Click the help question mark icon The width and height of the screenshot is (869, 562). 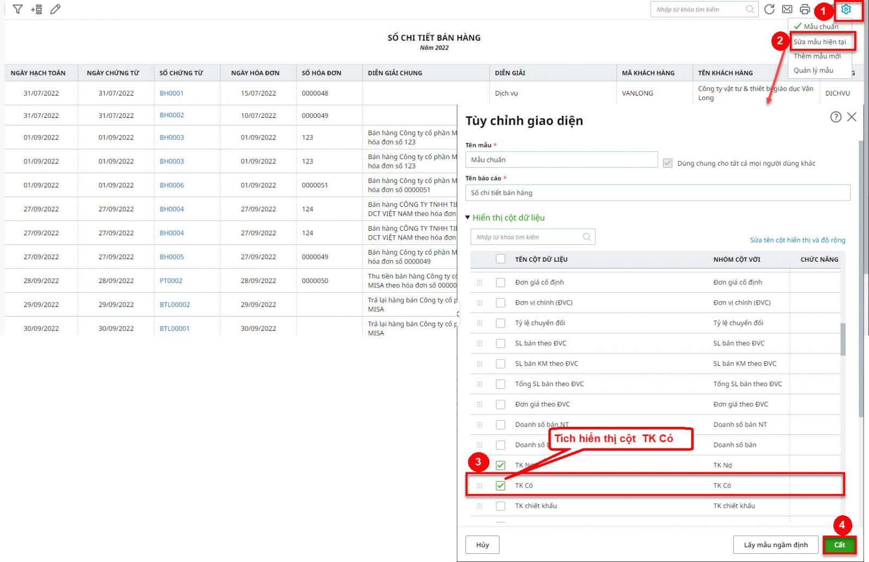(x=835, y=117)
